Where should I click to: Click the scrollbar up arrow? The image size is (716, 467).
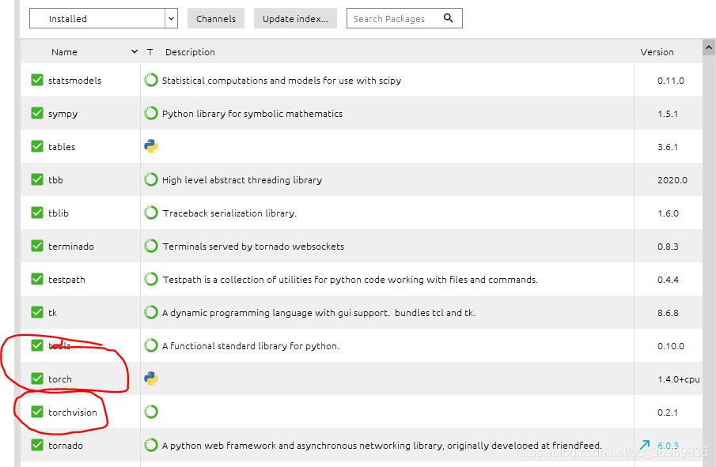(709, 47)
